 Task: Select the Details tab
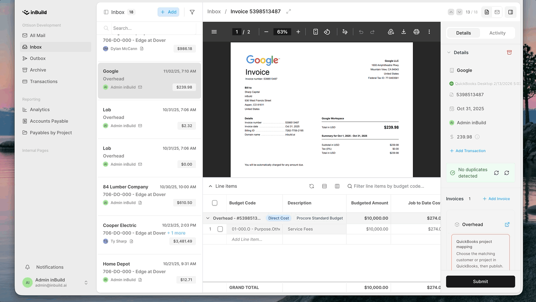point(463,33)
